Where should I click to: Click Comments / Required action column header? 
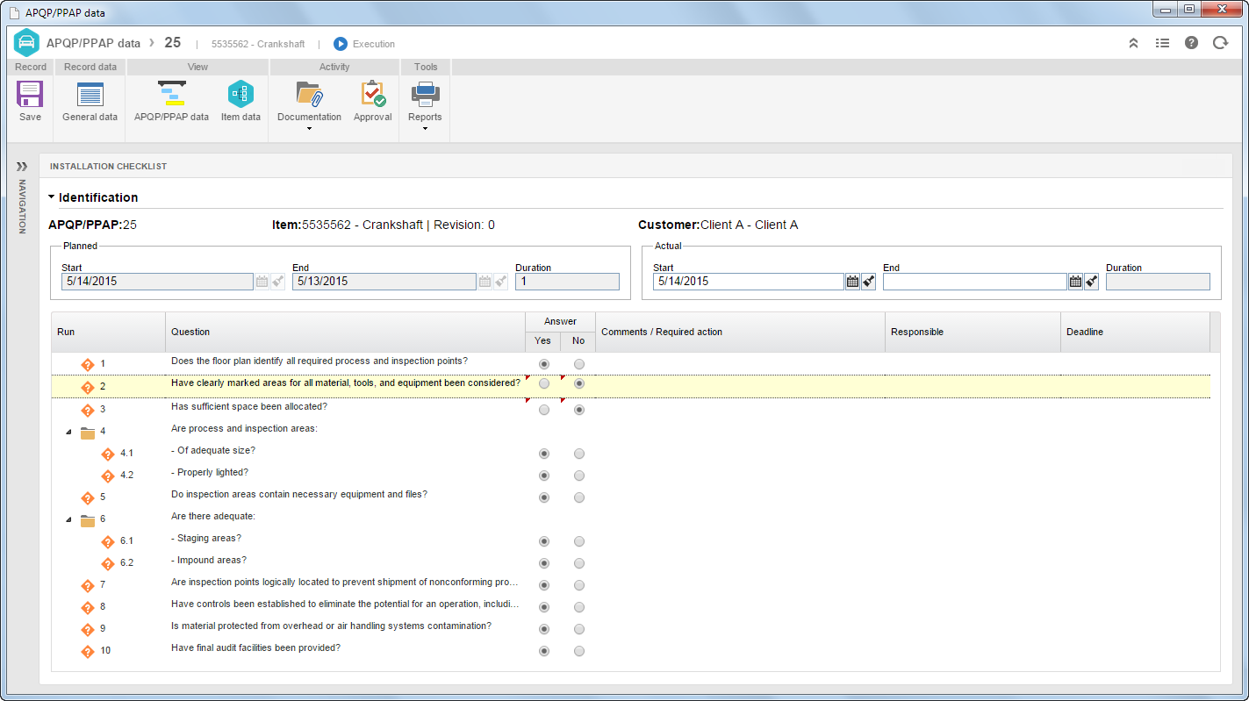pos(740,332)
